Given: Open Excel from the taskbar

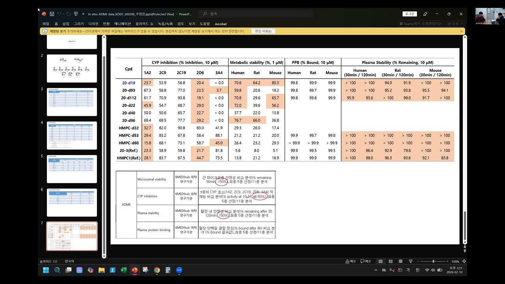Looking at the screenshot, I should [x=123, y=270].
